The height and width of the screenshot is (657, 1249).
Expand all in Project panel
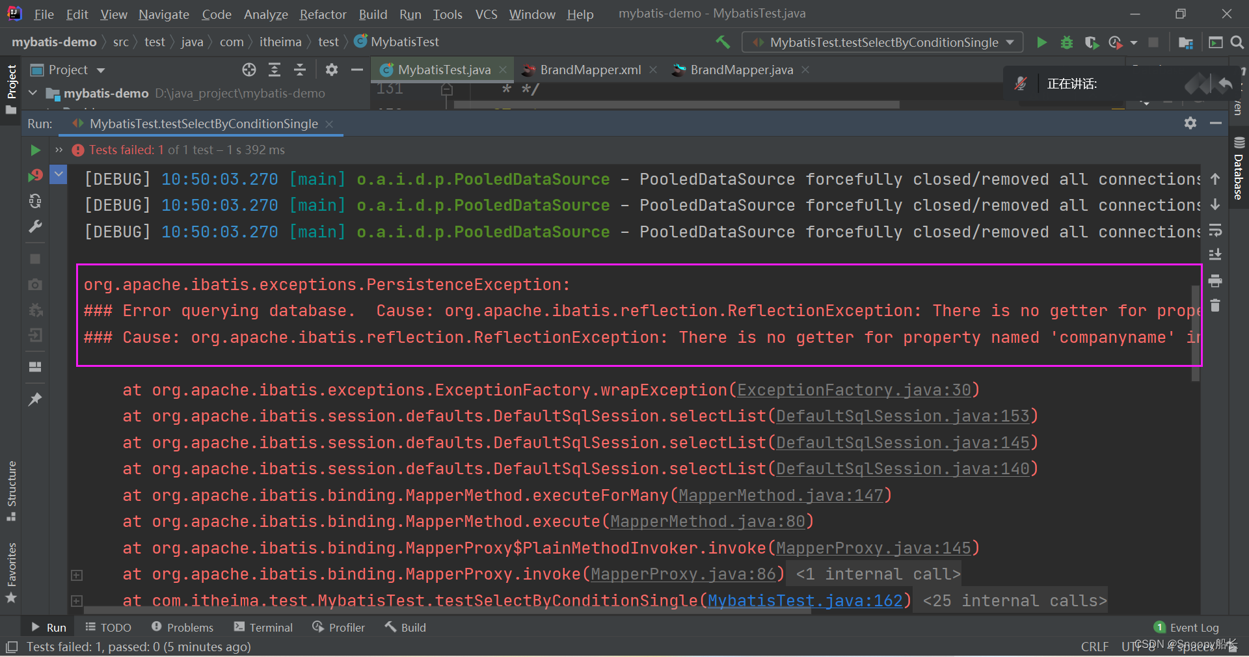(275, 70)
